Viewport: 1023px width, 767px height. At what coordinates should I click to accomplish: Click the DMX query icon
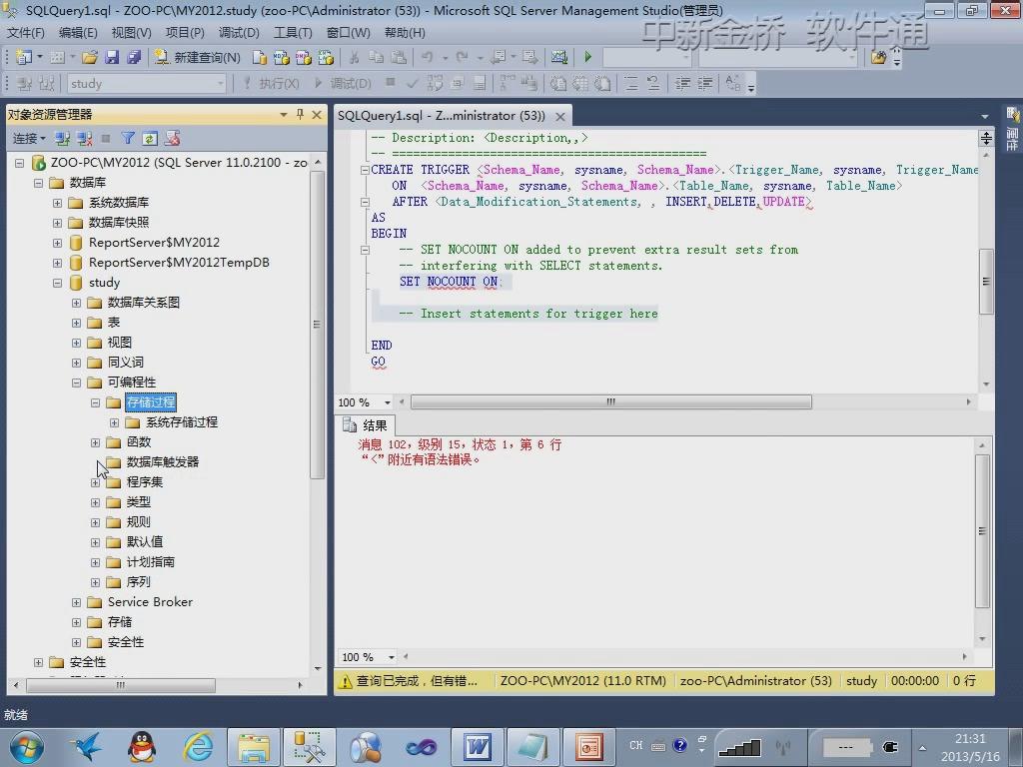tap(304, 57)
